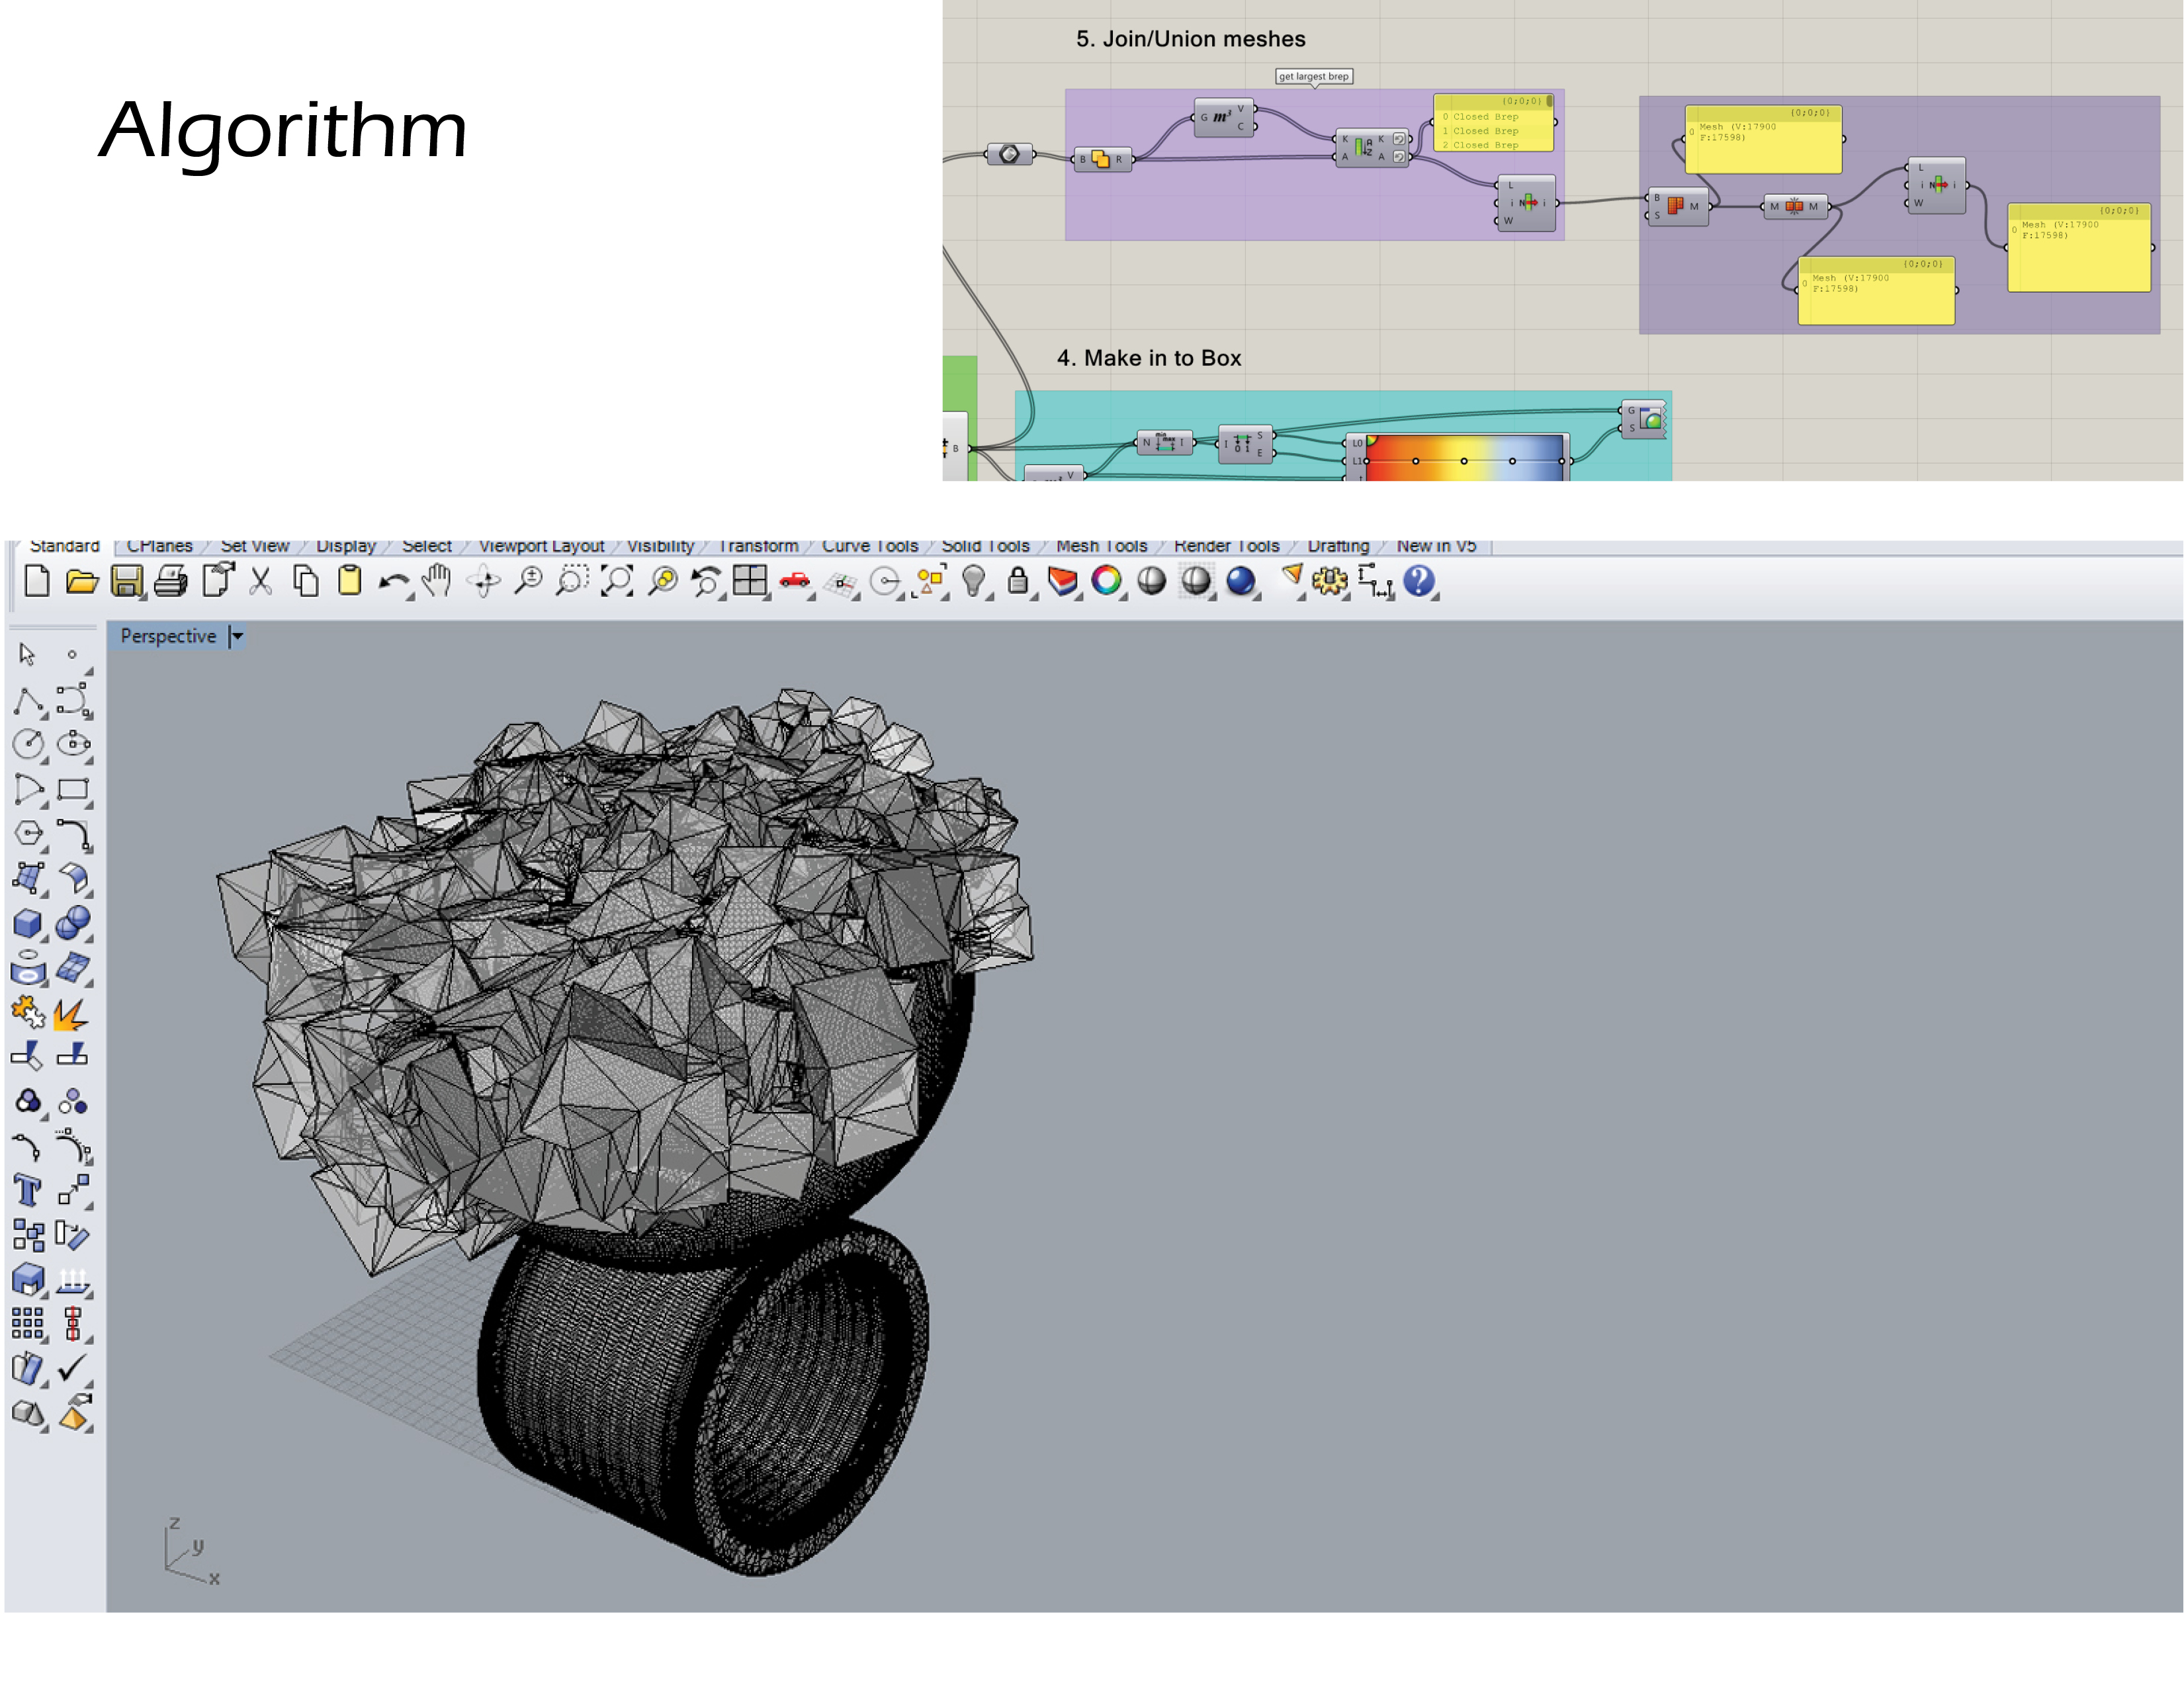This screenshot has width=2184, height=1687.
Task: Click the Perspective viewport title
Action: (168, 636)
